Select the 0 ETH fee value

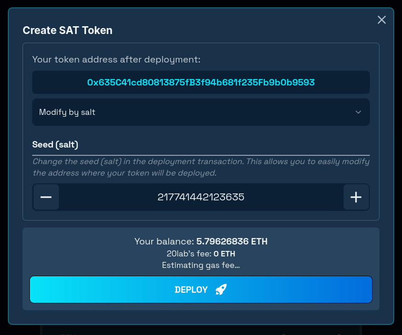(224, 254)
